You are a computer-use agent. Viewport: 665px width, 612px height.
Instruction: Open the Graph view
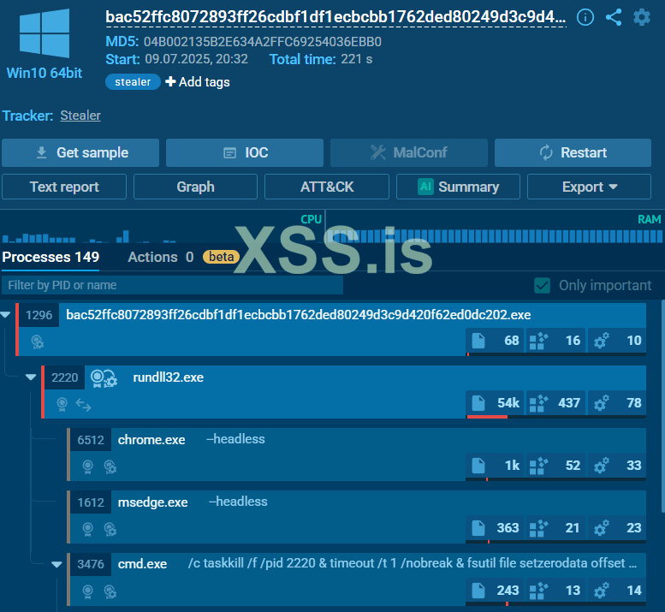195,187
